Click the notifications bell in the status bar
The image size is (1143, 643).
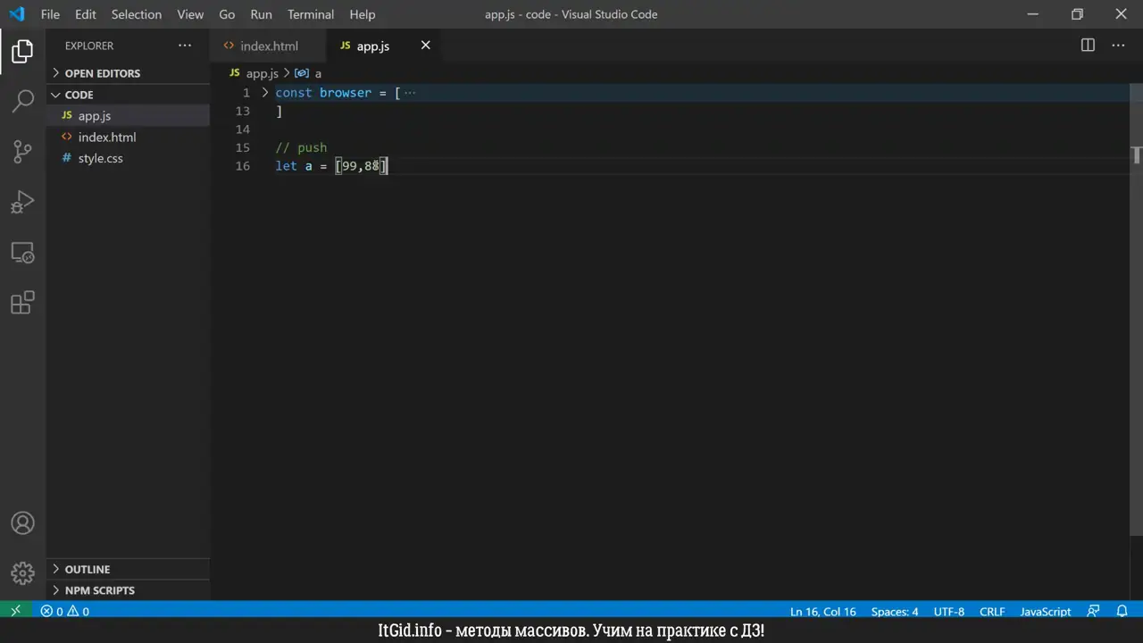(x=1122, y=611)
